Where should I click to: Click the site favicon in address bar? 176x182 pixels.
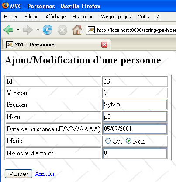[x=91, y=30]
